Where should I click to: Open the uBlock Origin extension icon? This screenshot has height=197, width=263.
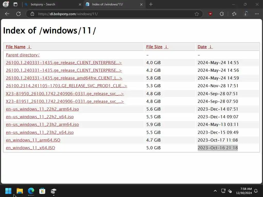210,14
